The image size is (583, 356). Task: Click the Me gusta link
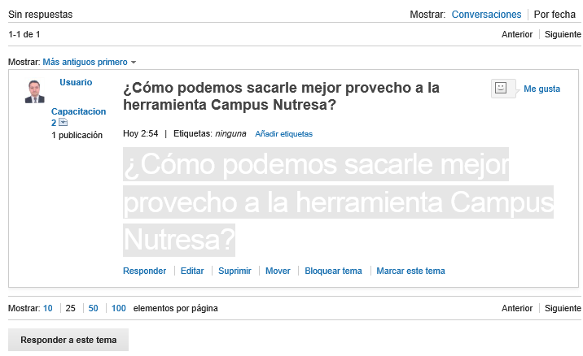541,89
